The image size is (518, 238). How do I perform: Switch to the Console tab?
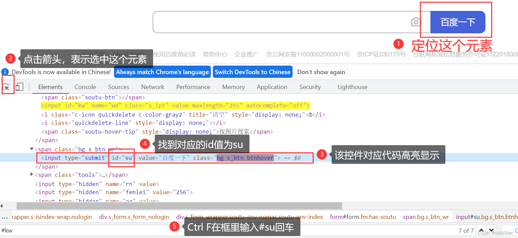85,87
